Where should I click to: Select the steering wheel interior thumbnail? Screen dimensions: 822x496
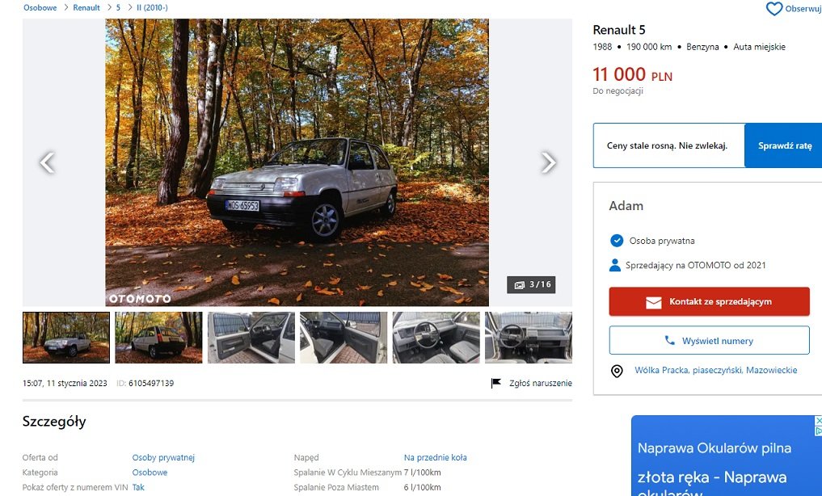pyautogui.click(x=436, y=338)
